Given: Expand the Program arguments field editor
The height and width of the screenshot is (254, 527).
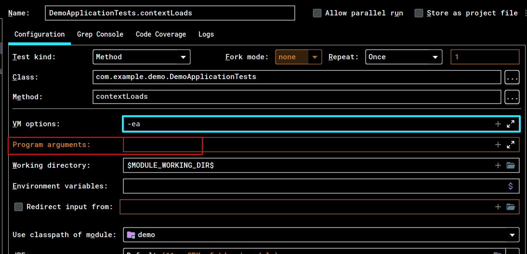Looking at the screenshot, I should coord(511,145).
